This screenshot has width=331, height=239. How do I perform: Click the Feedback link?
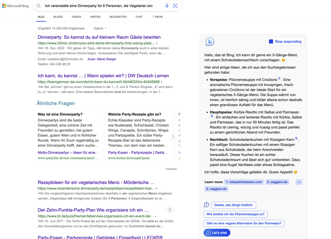click(x=171, y=169)
